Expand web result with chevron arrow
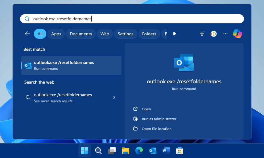Viewport: 264px width, 158px height. 114,97
